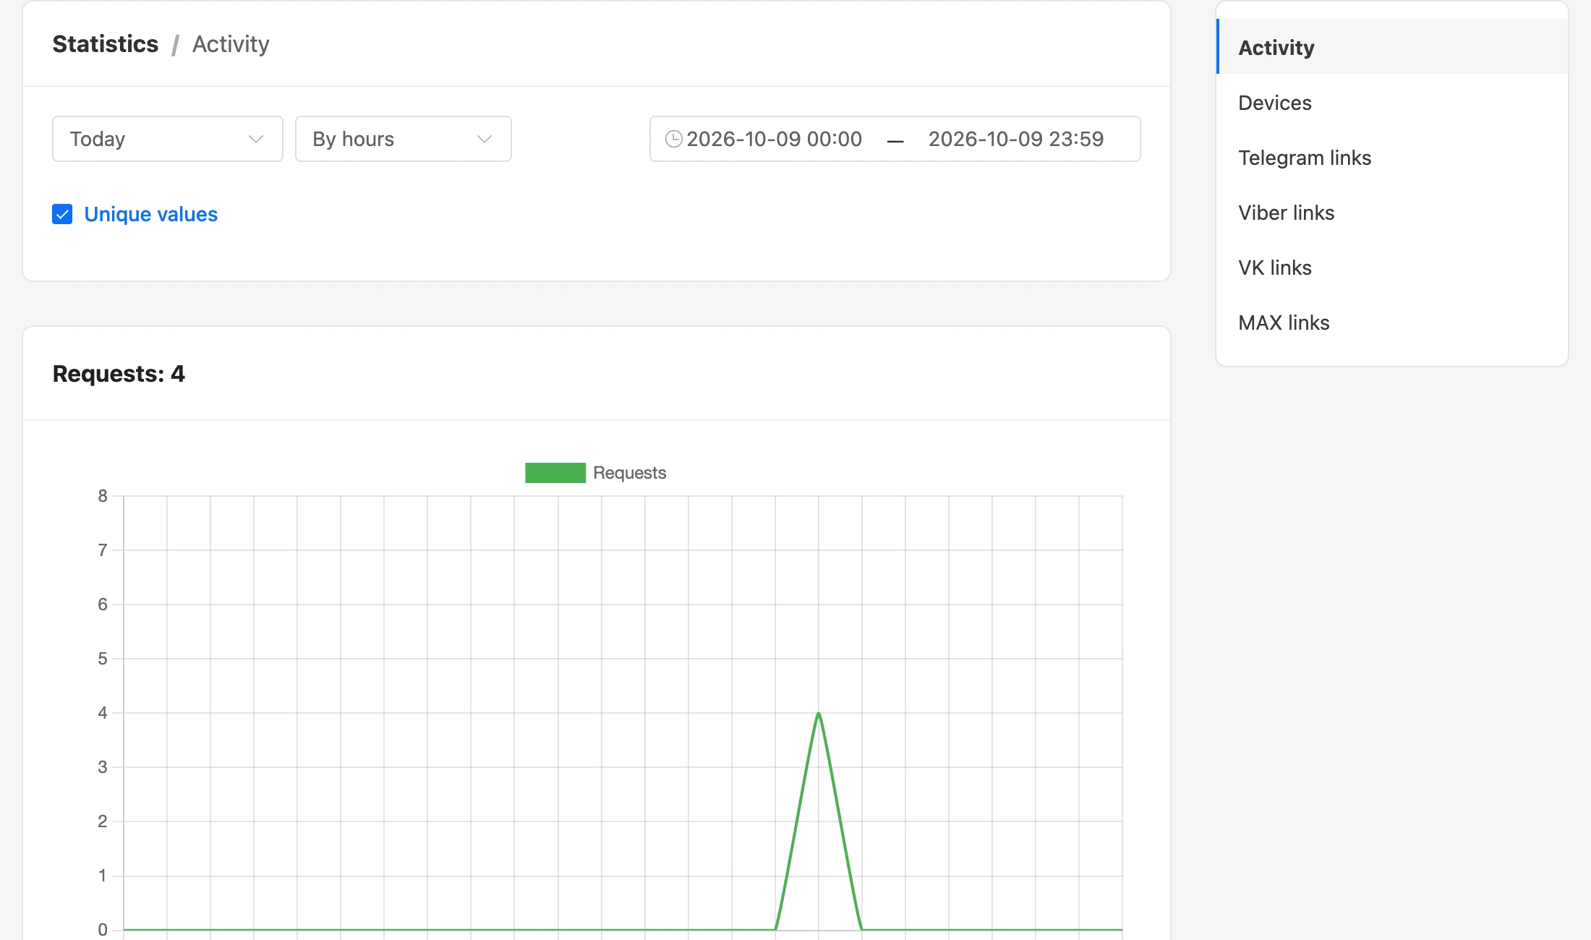The width and height of the screenshot is (1591, 940).
Task: Toggle the green Requests legend swatch
Action: (x=555, y=473)
